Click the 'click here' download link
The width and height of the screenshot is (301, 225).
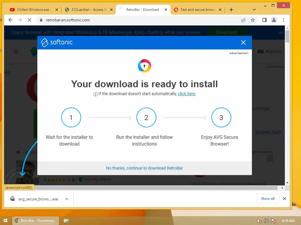186,94
